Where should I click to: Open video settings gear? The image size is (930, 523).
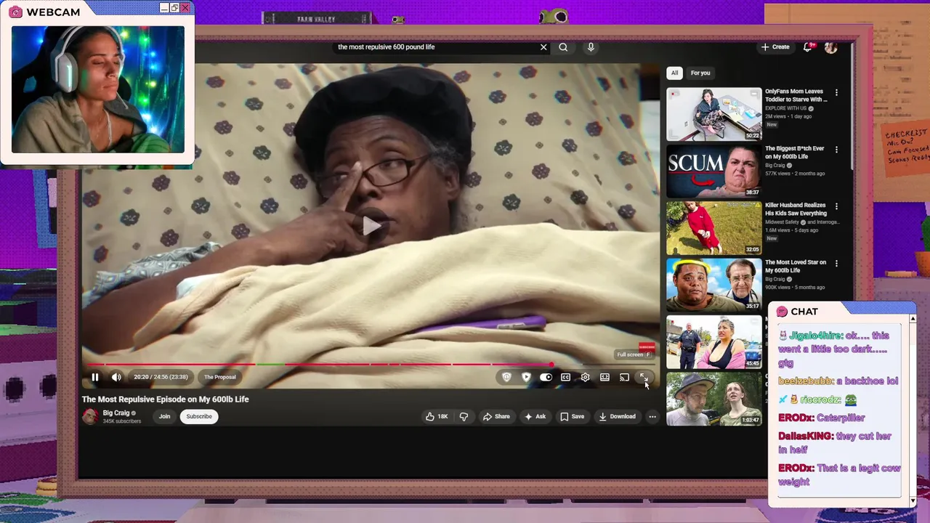tap(585, 377)
